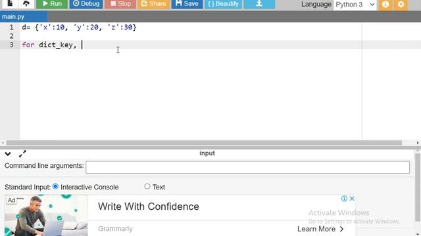Open editor settings gear icon
Viewport: 421px width, 236px height.
point(401,5)
